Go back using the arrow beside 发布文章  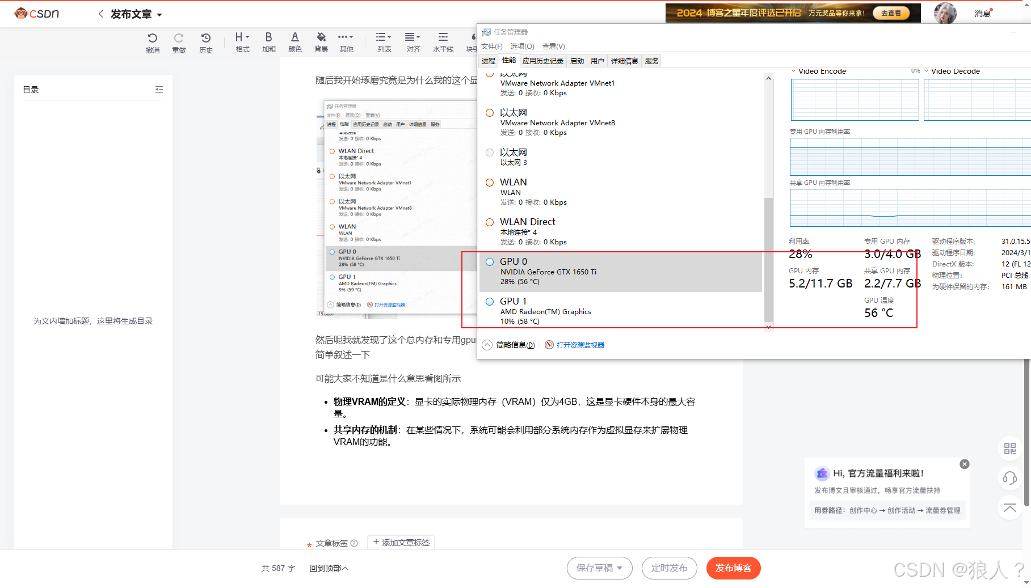[100, 14]
